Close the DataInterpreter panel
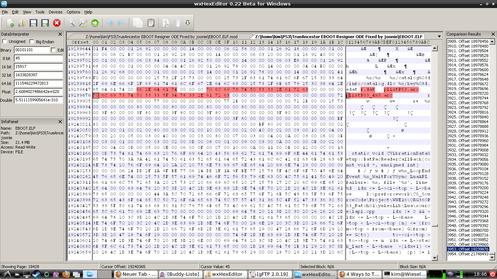Viewport: 497px width, 279px height. tap(60, 34)
